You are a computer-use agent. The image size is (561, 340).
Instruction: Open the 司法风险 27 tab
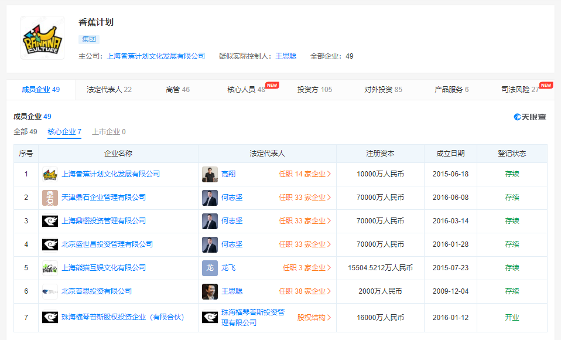coord(520,90)
